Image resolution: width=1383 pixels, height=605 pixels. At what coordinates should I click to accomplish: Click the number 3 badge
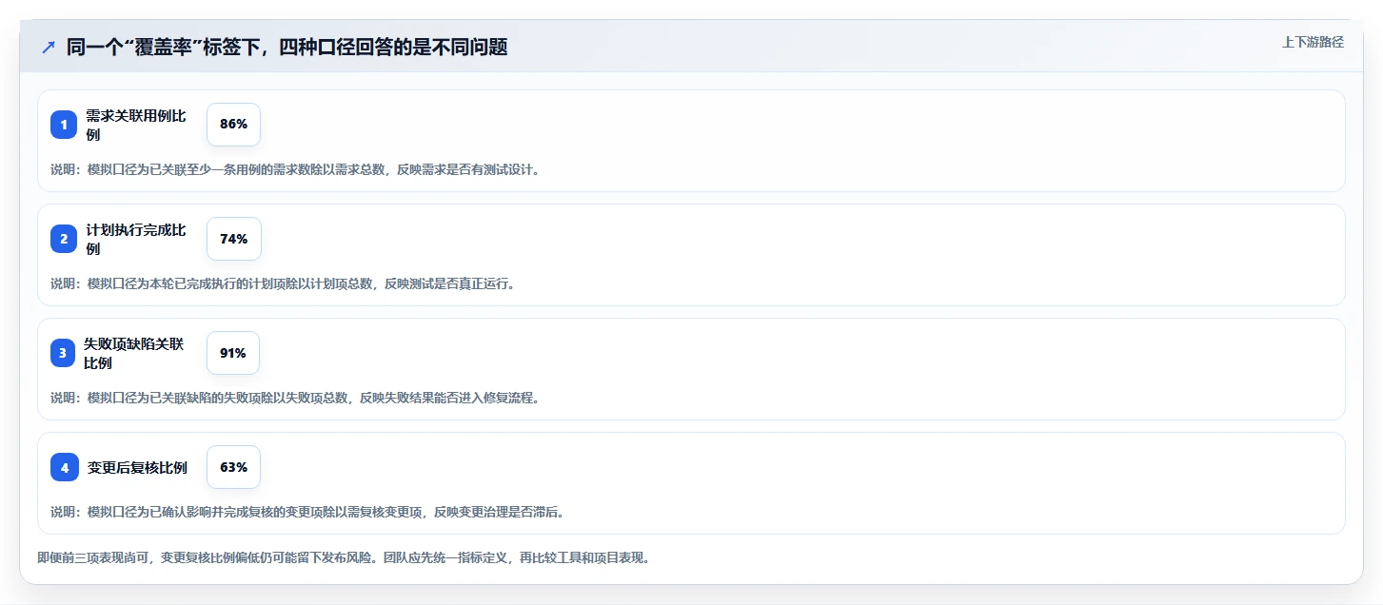point(63,353)
